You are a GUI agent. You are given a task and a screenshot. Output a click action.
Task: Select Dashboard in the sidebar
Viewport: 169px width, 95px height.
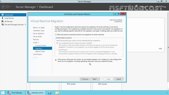click(x=13, y=15)
